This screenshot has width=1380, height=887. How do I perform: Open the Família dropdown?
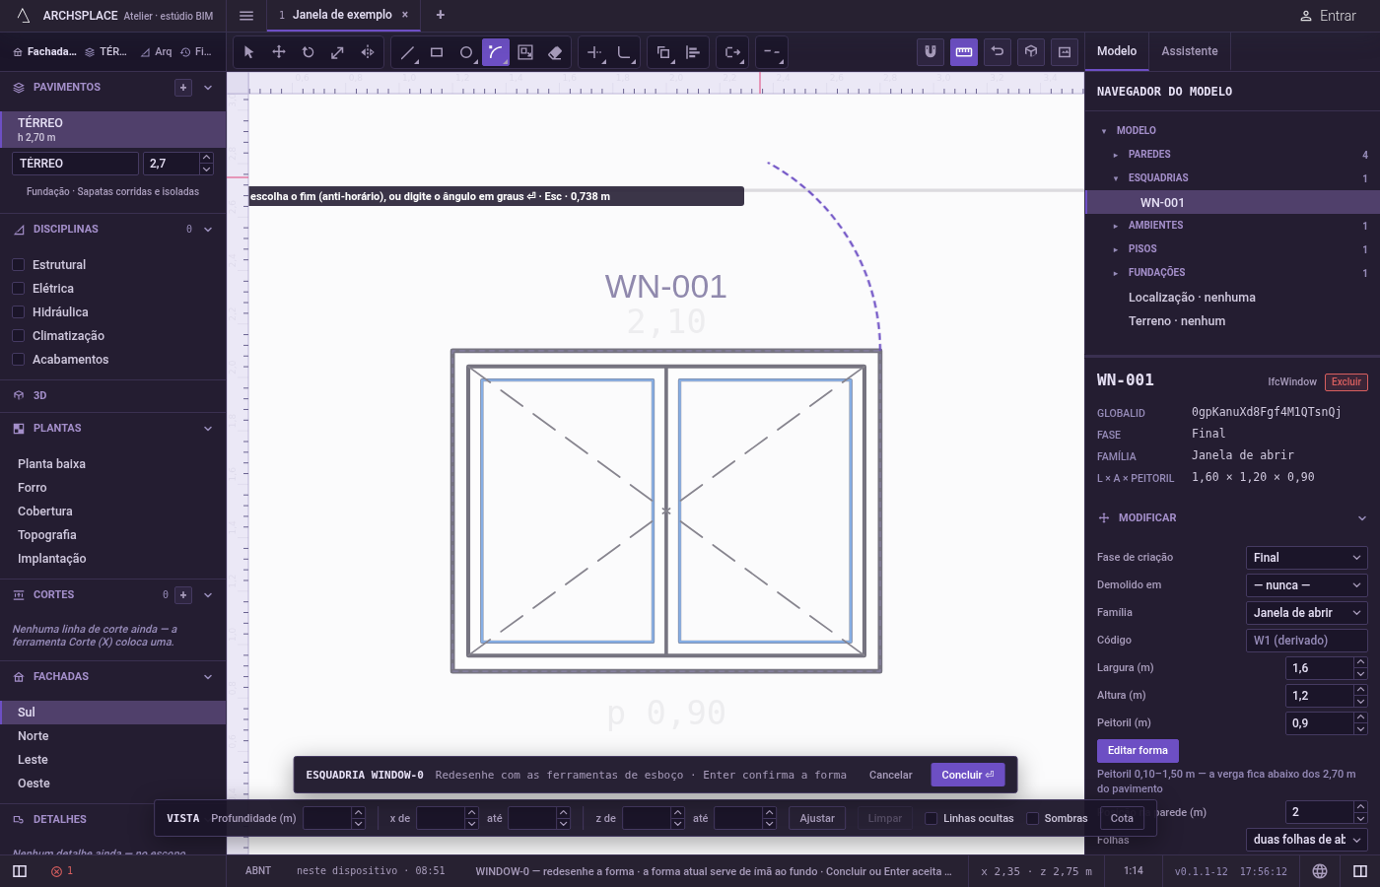[1306, 613]
